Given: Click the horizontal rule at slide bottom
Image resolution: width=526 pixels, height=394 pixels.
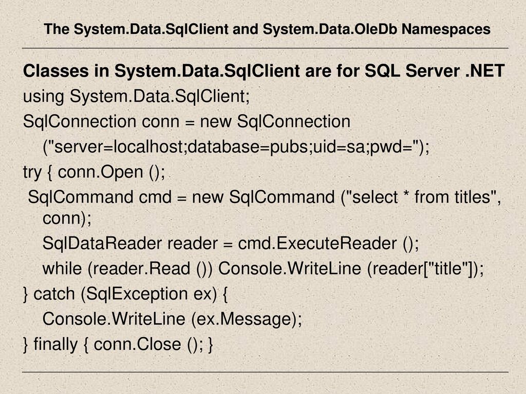Looking at the screenshot, I should [x=265, y=372].
